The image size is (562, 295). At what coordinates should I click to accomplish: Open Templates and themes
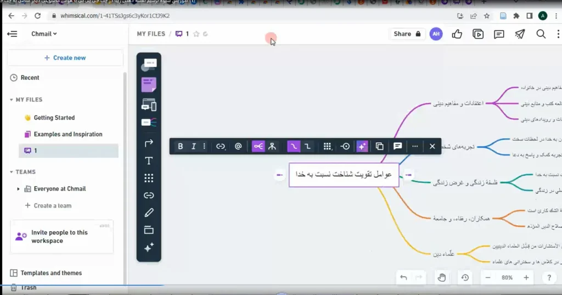pyautogui.click(x=46, y=273)
